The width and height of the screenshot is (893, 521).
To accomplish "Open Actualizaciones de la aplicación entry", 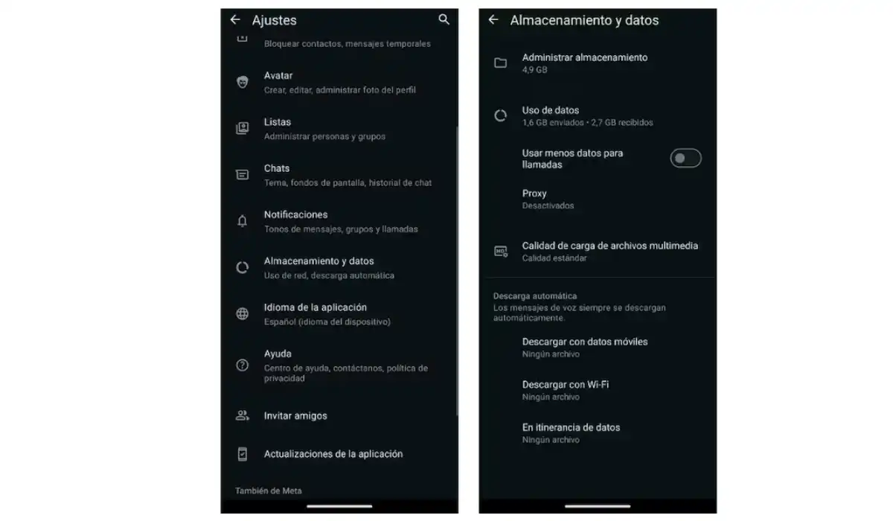I will [339, 453].
